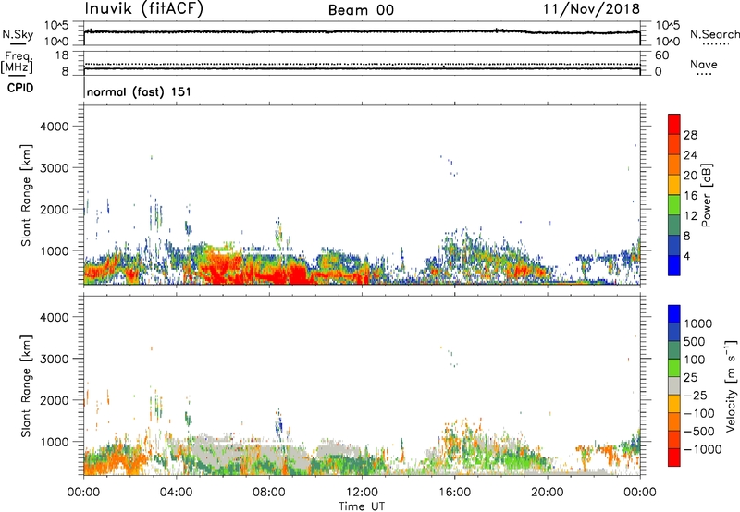
Task: Click the "Power [dB]" colorbar title
Action: [x=706, y=195]
